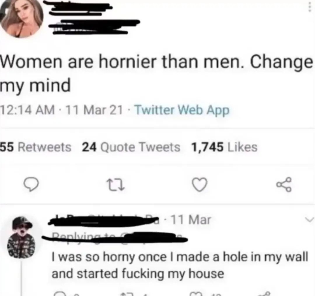
Task: View the 55 Retweets list
Action: point(36,147)
